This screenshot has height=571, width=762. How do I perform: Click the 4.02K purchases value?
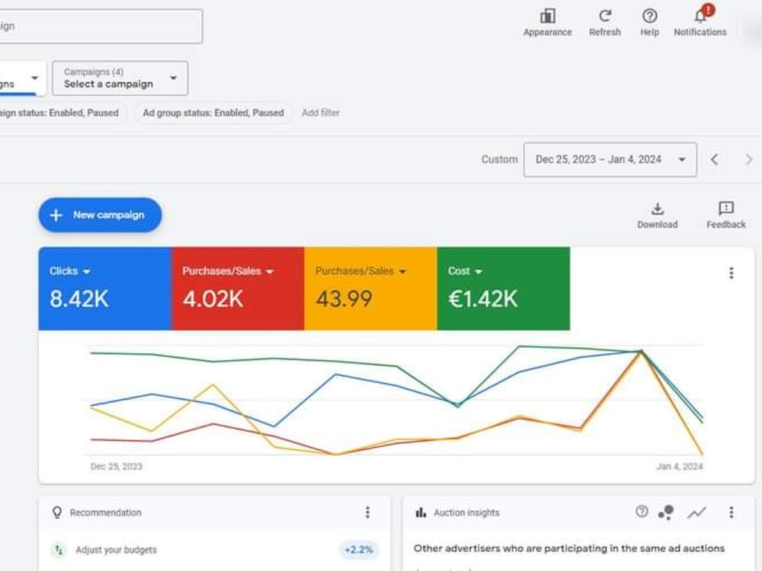213,298
